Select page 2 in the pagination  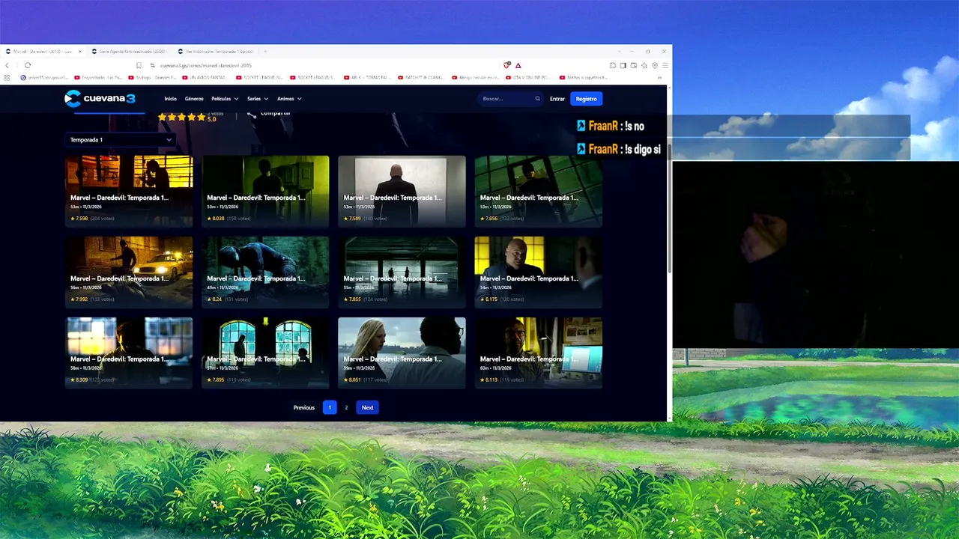[346, 408]
